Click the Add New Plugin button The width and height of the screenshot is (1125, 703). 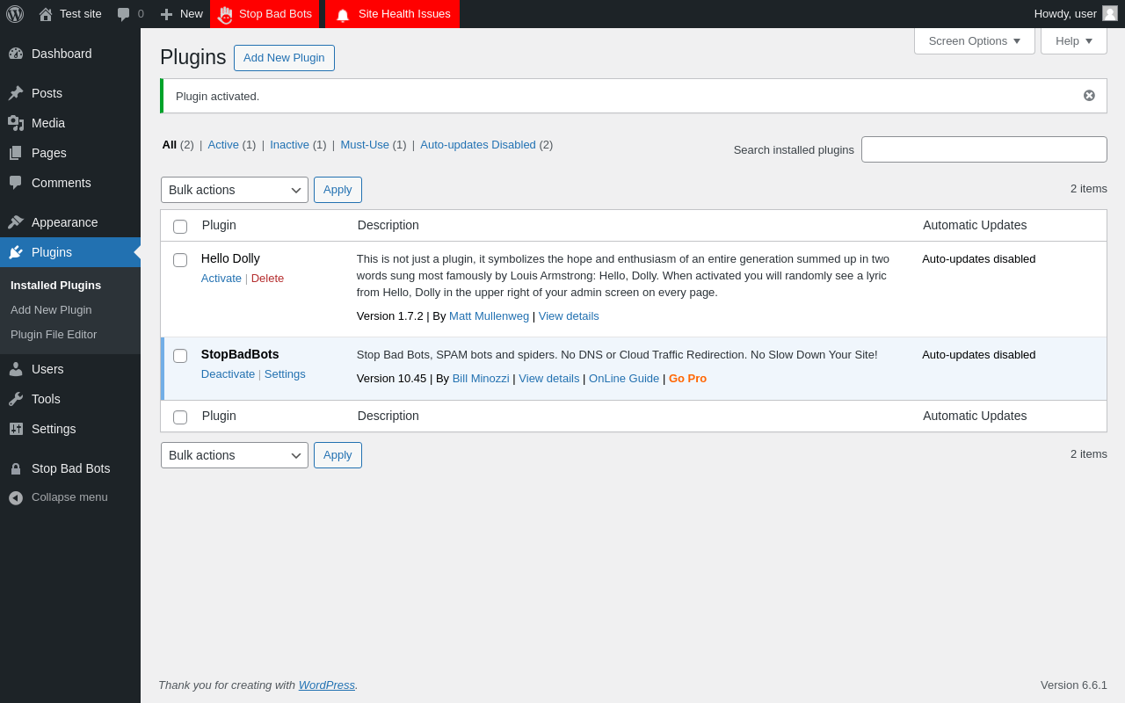pos(284,58)
